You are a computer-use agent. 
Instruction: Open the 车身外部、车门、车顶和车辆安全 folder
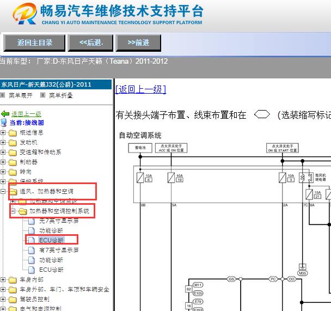coord(64,289)
